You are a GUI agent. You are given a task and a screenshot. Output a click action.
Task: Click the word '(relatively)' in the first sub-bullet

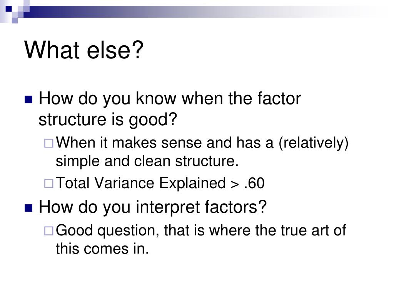tap(314, 143)
